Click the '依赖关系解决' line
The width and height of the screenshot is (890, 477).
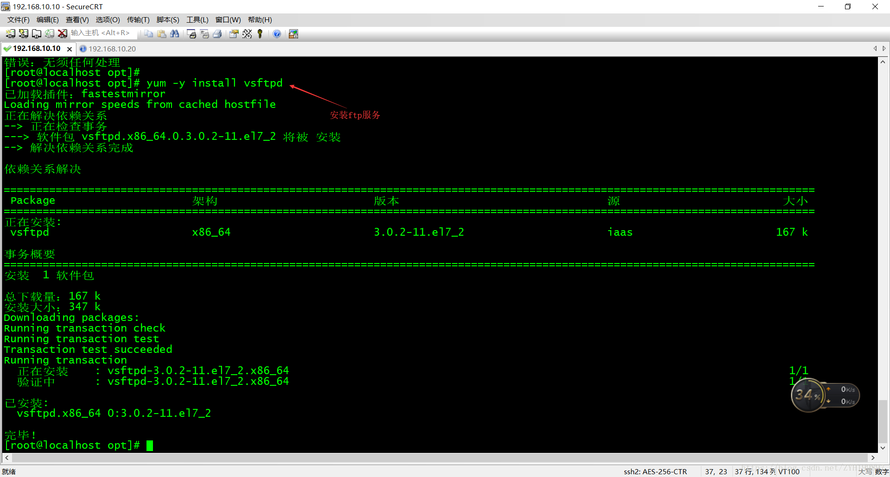tap(43, 169)
